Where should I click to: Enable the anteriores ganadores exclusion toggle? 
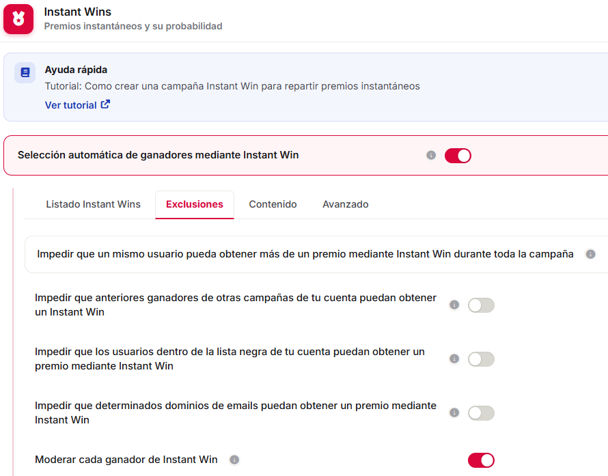(x=481, y=305)
